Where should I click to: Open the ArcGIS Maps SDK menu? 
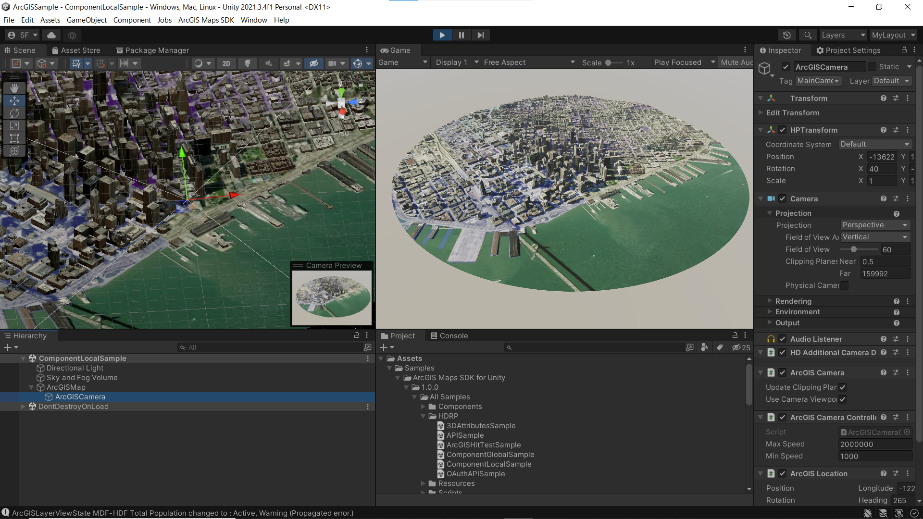coord(206,20)
